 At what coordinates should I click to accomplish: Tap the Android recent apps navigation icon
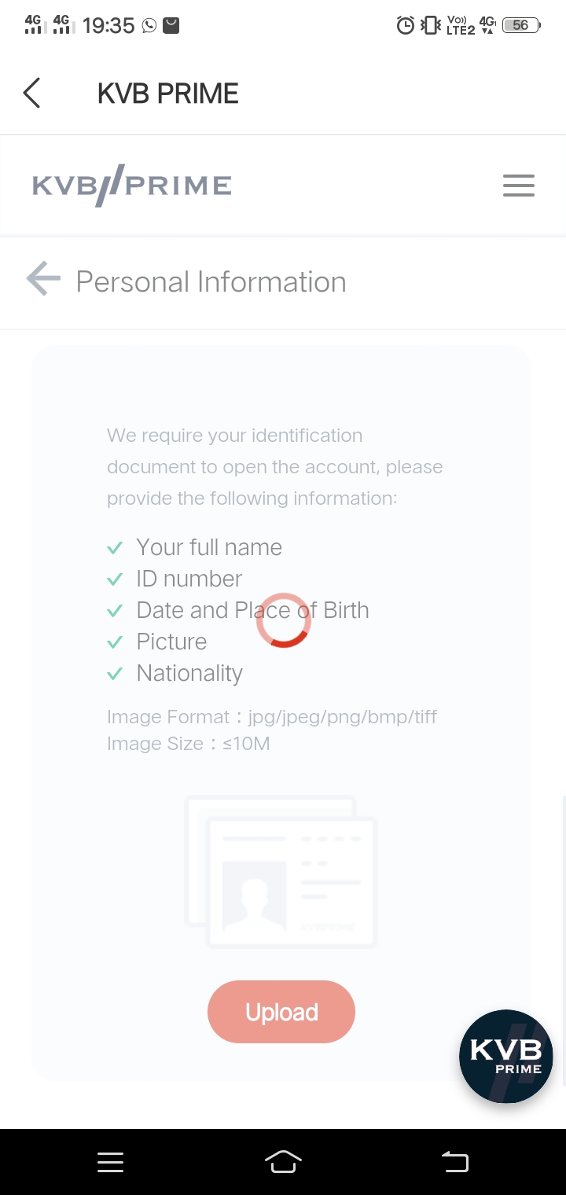click(x=110, y=1162)
